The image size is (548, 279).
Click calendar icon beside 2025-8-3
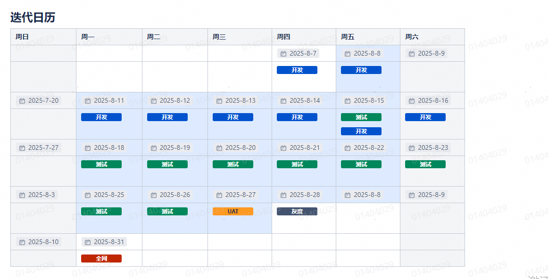pos(22,195)
